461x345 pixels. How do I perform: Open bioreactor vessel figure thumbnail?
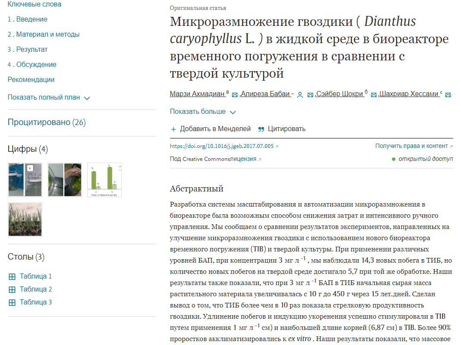(25, 180)
